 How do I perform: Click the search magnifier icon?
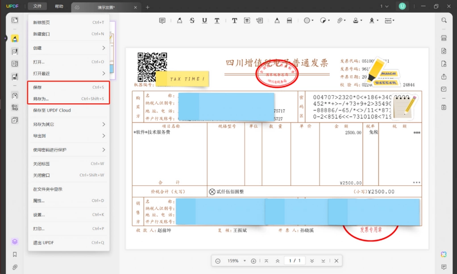tap(444, 20)
